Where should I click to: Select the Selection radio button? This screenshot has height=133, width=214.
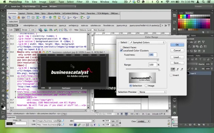click(x=131, y=86)
